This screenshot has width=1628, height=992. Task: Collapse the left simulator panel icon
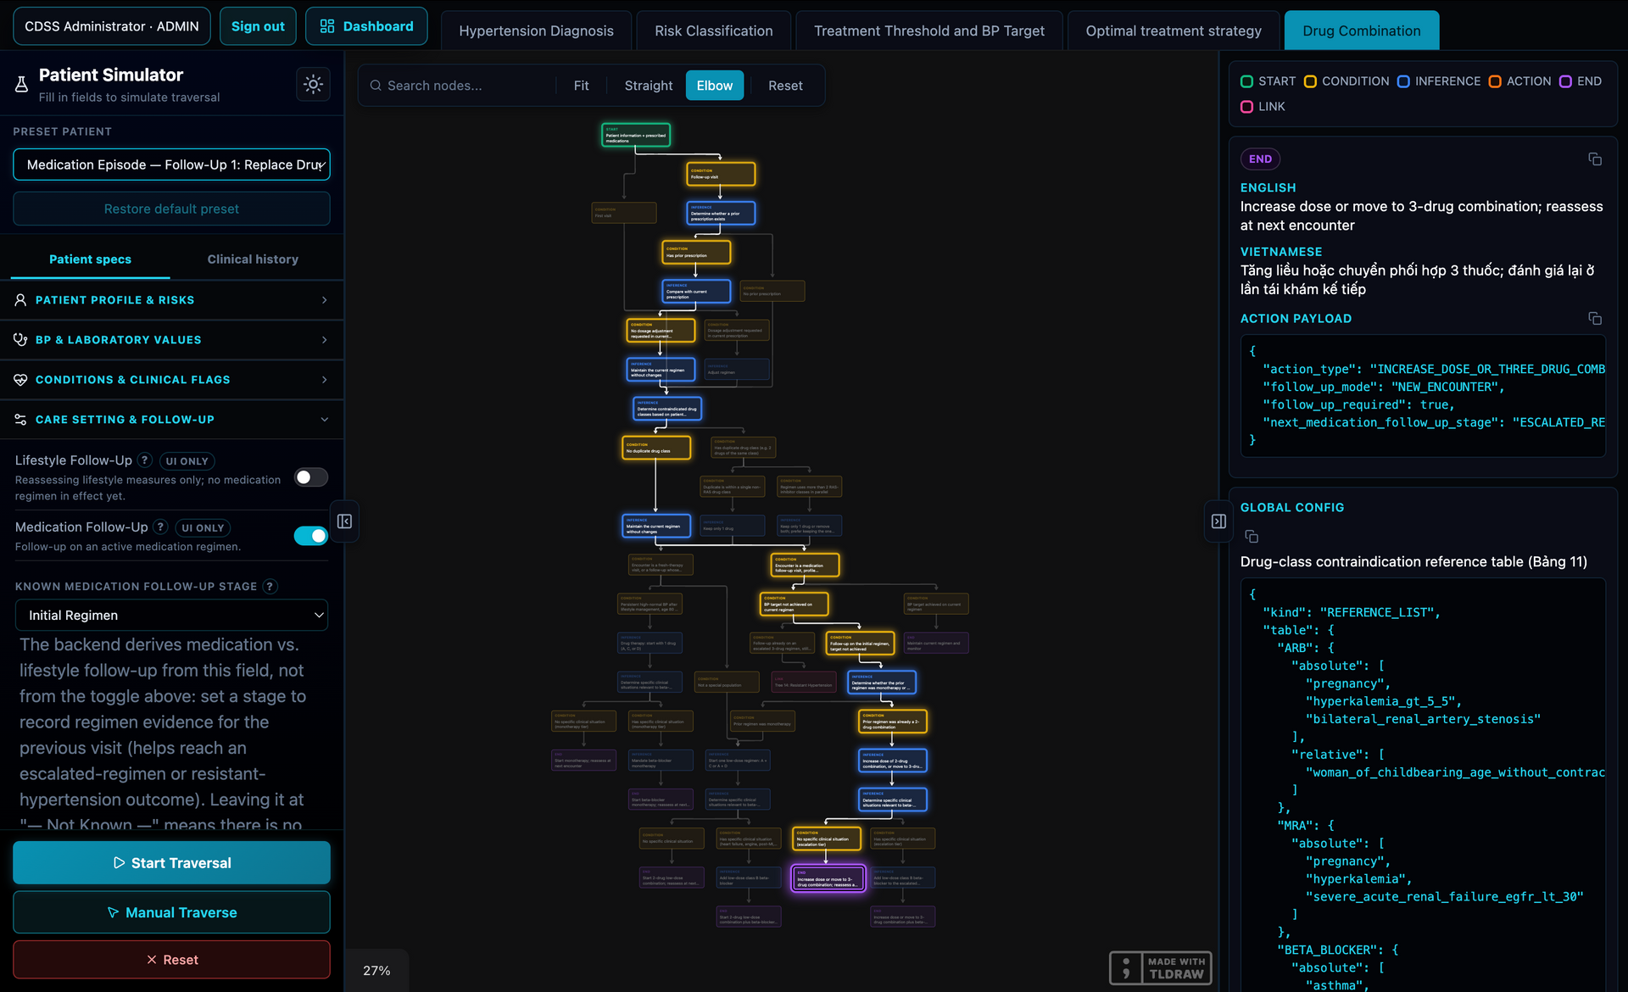pyautogui.click(x=344, y=521)
